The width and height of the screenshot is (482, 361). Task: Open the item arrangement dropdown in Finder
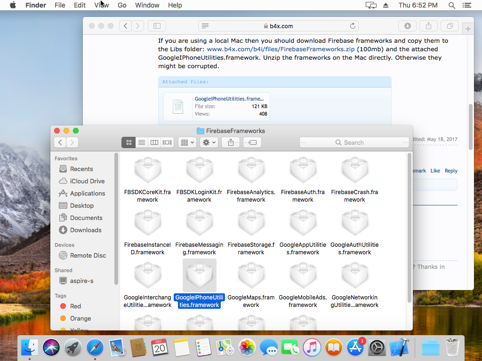tap(187, 142)
